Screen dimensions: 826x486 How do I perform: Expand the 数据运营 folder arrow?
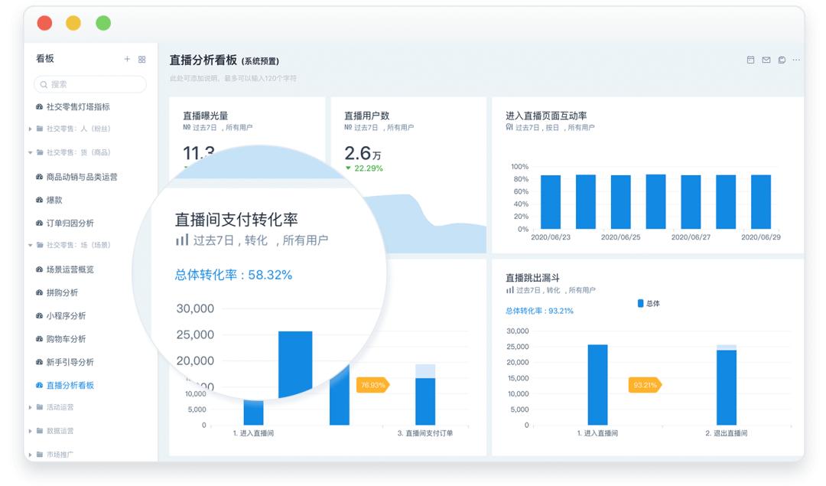pyautogui.click(x=30, y=431)
